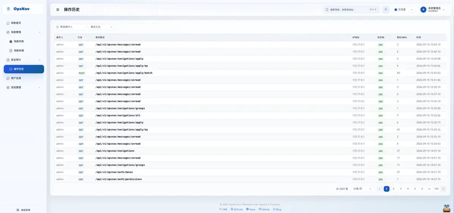Click the 导航管理 compass icon
This screenshot has width=454, height=213.
pyautogui.click(x=8, y=32)
